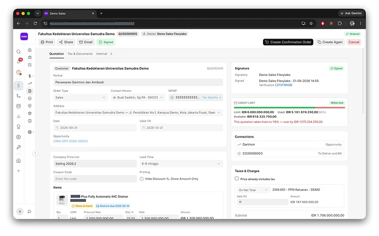
Task: Open the book icon in secondary sidebar
Action: click(x=30, y=121)
